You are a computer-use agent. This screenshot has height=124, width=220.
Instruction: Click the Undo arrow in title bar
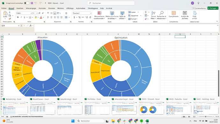coord(35,3)
